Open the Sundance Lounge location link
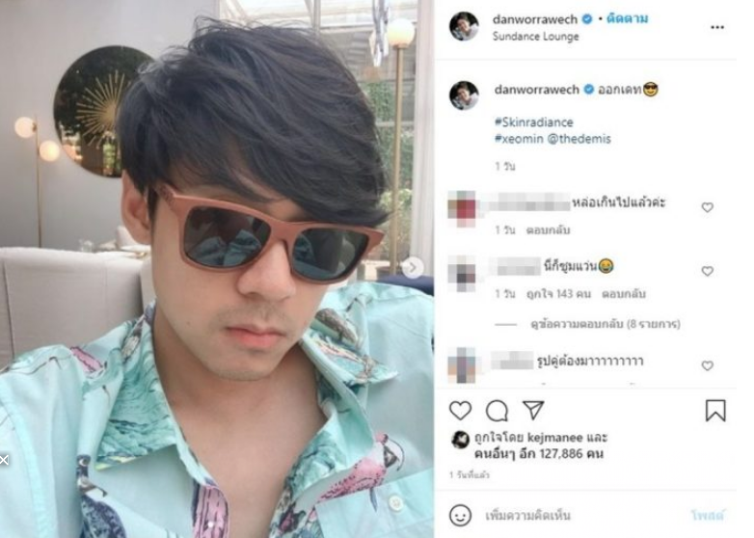The height and width of the screenshot is (538, 754). click(x=536, y=37)
